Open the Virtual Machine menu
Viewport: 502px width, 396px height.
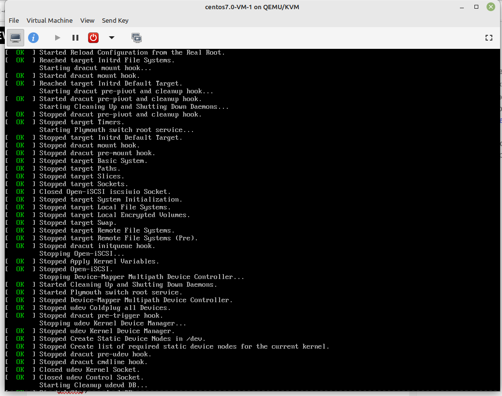[x=50, y=20]
